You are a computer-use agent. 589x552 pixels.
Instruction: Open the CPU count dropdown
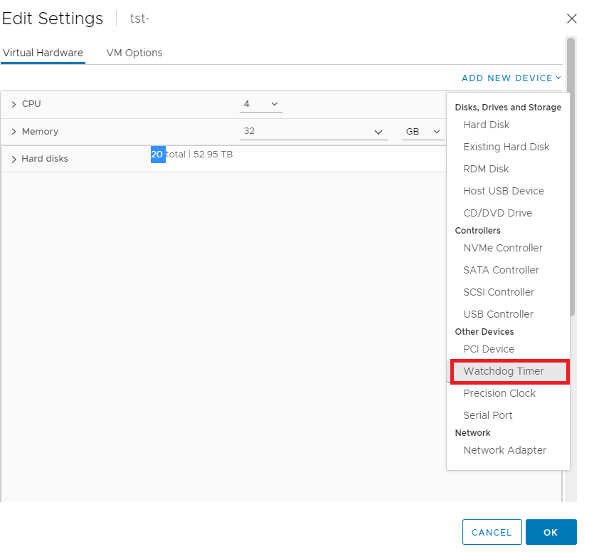tap(260, 104)
